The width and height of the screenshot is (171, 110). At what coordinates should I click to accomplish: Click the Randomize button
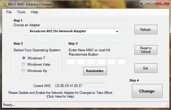click(x=95, y=71)
